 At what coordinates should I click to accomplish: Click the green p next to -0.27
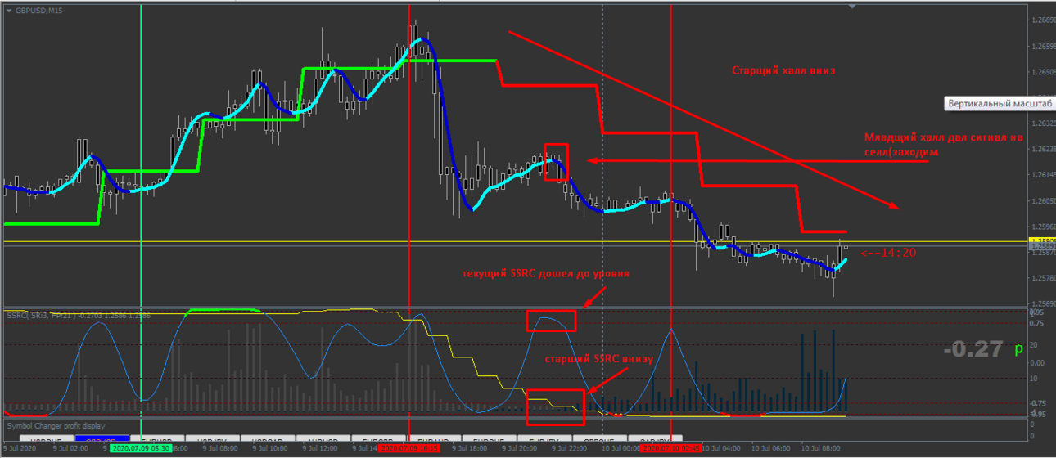tap(1018, 349)
